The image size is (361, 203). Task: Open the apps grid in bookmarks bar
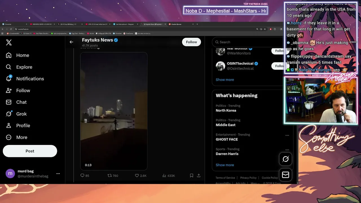click(x=2, y=34)
